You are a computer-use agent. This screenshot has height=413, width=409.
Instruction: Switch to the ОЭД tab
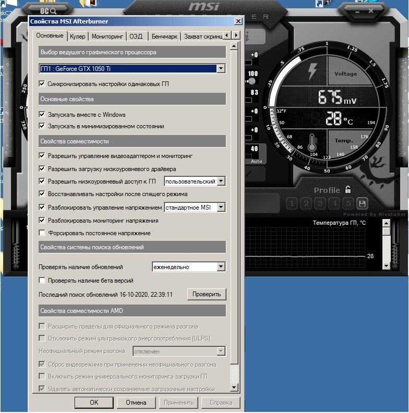136,37
